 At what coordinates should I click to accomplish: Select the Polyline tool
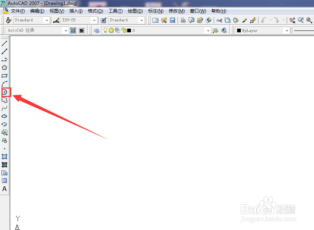coord(4,60)
